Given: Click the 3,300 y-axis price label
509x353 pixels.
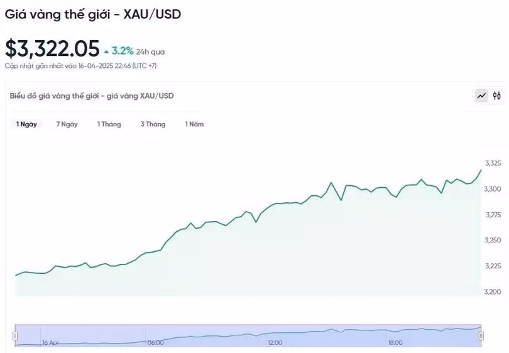Looking at the screenshot, I should 493,189.
